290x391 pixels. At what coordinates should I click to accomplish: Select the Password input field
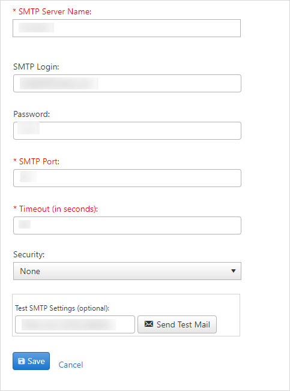(x=127, y=131)
